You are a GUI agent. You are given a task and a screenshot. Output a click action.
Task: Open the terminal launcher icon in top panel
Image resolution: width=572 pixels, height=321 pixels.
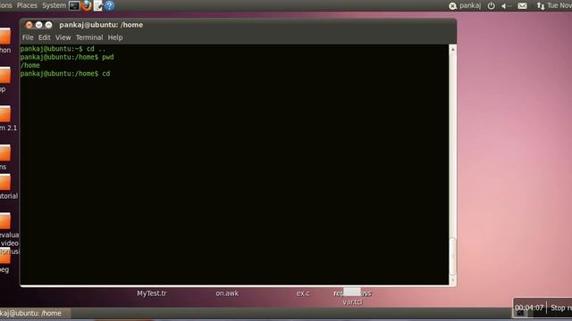[x=74, y=5]
